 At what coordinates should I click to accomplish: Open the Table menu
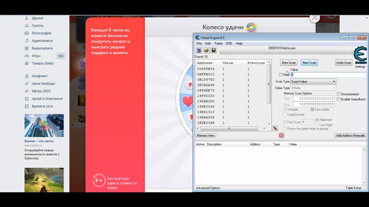pos(219,44)
